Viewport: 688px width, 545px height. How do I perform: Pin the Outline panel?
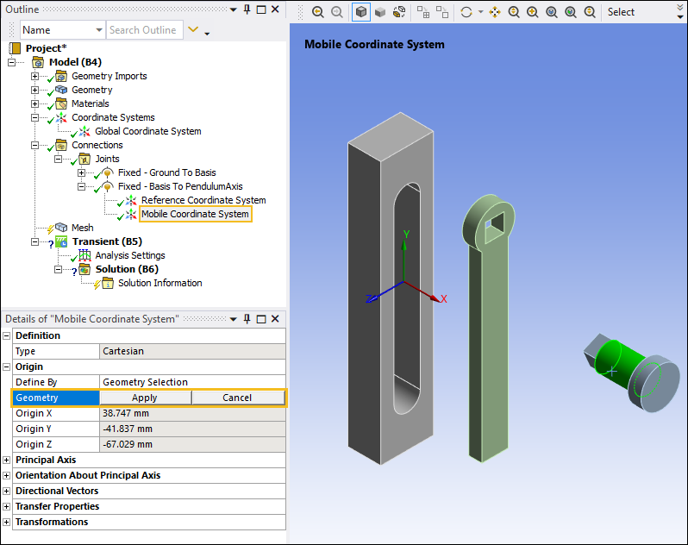coord(247,9)
